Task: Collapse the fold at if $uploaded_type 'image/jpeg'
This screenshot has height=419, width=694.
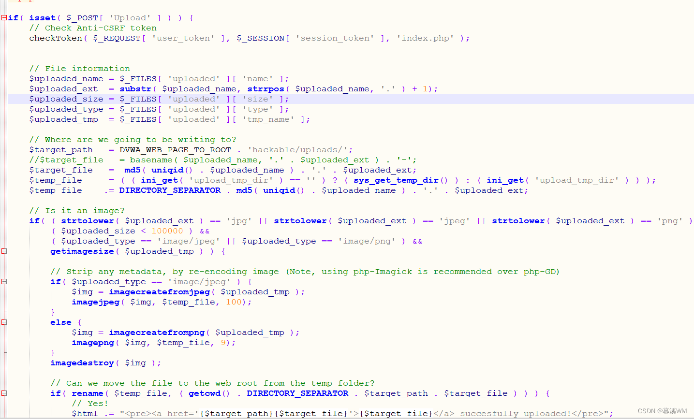Action: (x=4, y=282)
